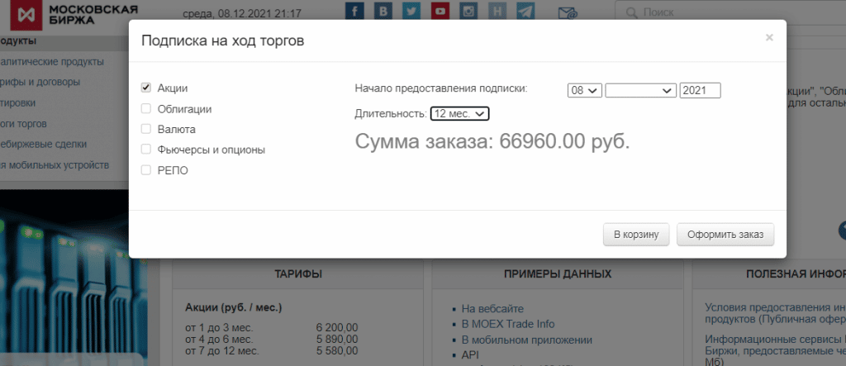Click the Акции (руб. / мес.) heading

pyautogui.click(x=234, y=307)
